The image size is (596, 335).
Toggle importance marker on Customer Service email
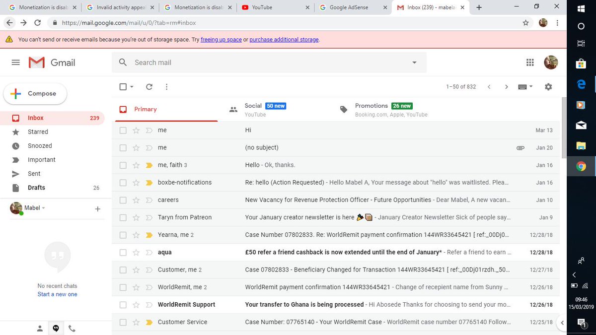[149, 322]
